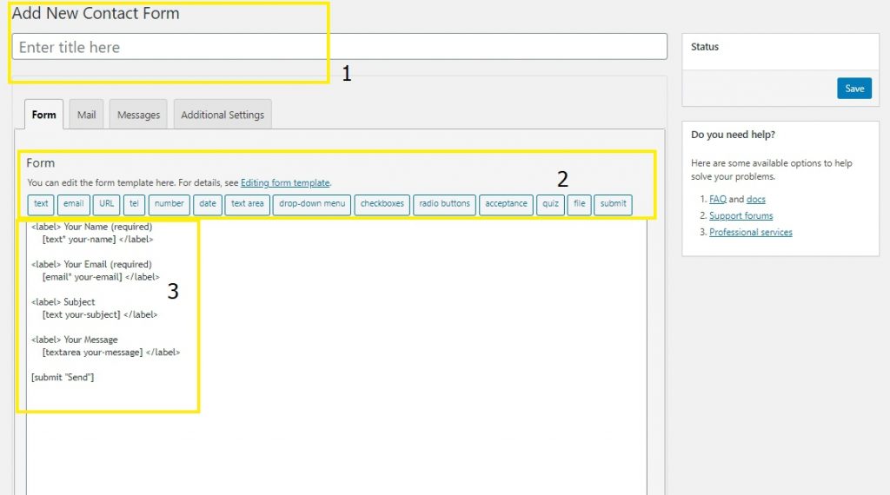Select the Additional Settings tab
Image resolution: width=890 pixels, height=495 pixels.
(x=222, y=115)
